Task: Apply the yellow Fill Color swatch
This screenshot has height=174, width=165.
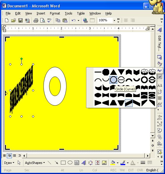Action: pos(113,163)
